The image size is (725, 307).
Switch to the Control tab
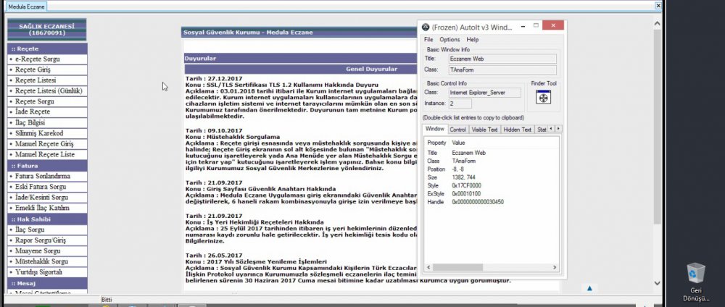click(x=457, y=130)
